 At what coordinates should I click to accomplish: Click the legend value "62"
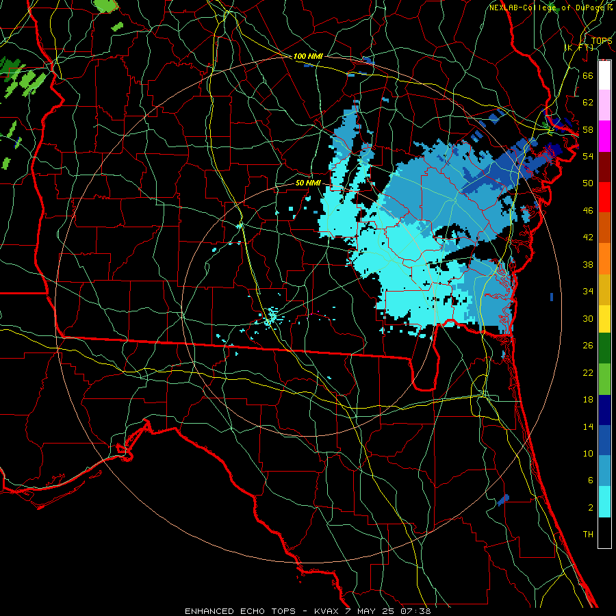click(588, 103)
